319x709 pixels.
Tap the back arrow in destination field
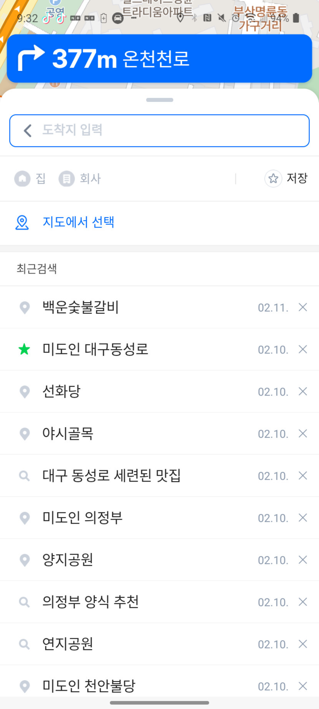[x=28, y=131]
